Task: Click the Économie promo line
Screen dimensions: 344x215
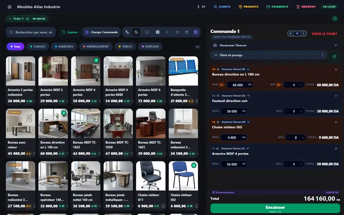Action: [275, 193]
